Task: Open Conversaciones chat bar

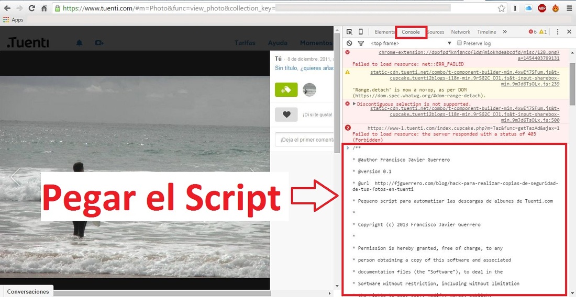Action: [x=28, y=292]
